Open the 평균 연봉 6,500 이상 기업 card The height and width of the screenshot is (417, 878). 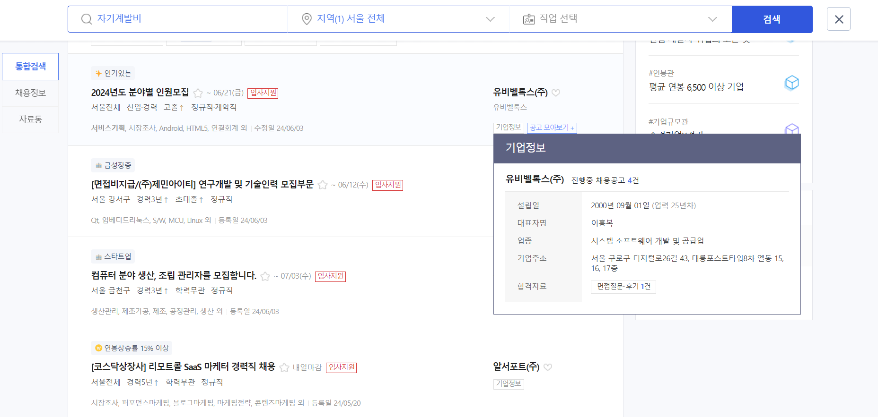click(696, 87)
